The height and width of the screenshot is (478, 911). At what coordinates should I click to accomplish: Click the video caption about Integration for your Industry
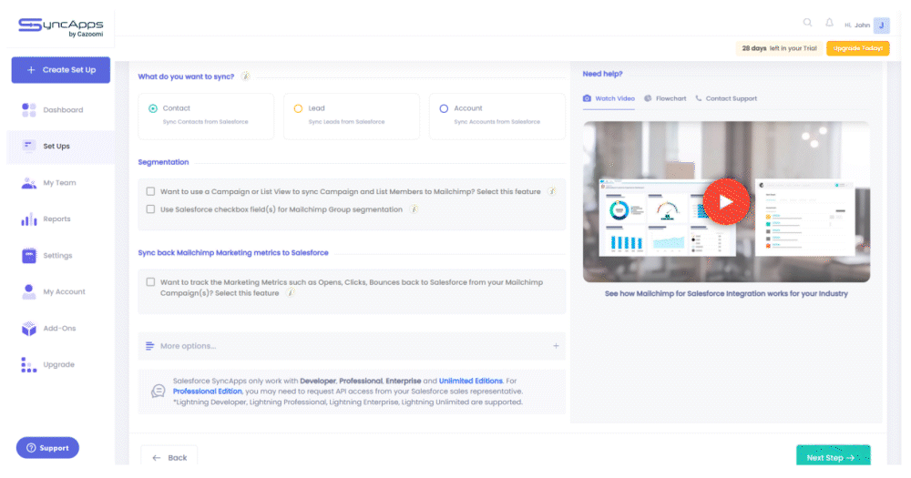[x=726, y=294]
